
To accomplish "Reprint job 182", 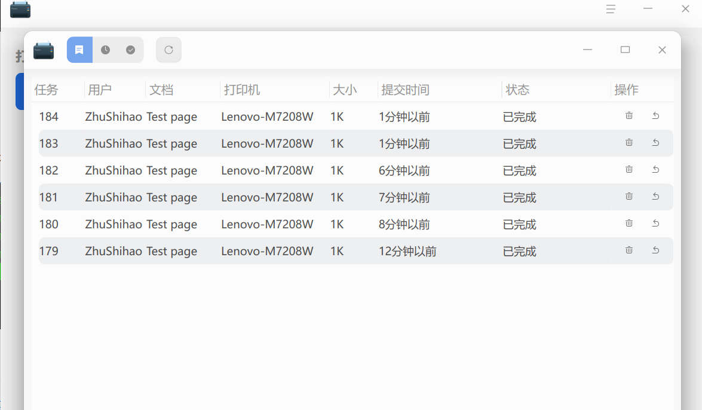I will coord(655,169).
